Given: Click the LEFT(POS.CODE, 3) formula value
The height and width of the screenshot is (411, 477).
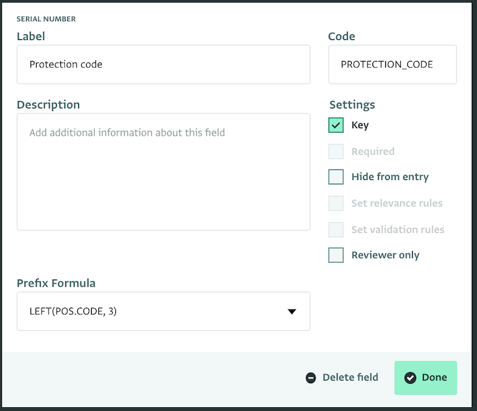Looking at the screenshot, I should point(73,311).
